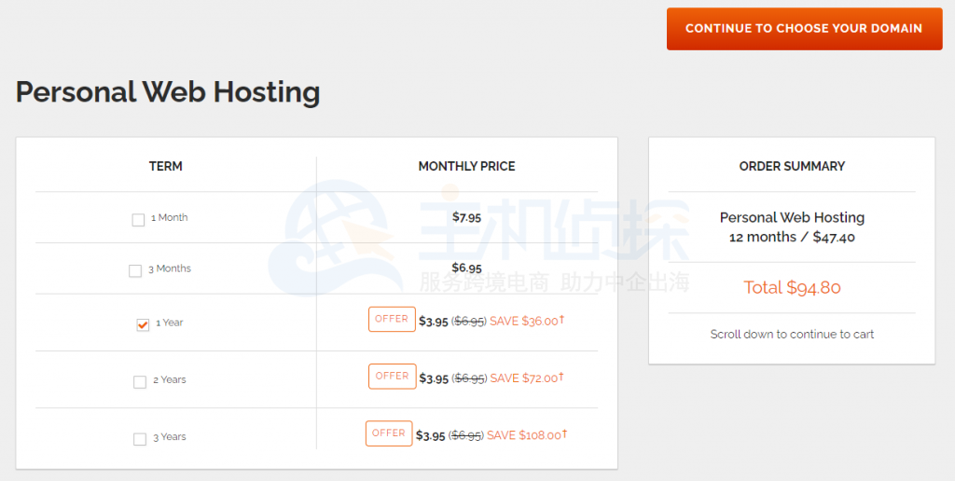Click Scroll down to continue to cart
955x481 pixels.
click(x=792, y=335)
